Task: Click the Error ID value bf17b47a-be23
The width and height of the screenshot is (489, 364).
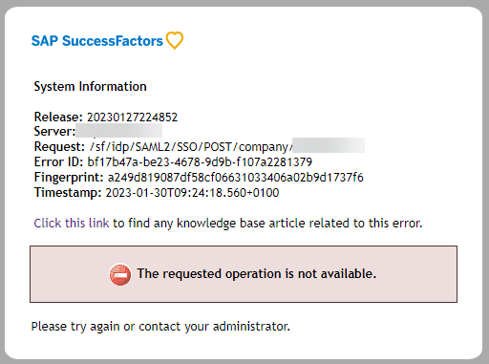Action: pos(200,162)
